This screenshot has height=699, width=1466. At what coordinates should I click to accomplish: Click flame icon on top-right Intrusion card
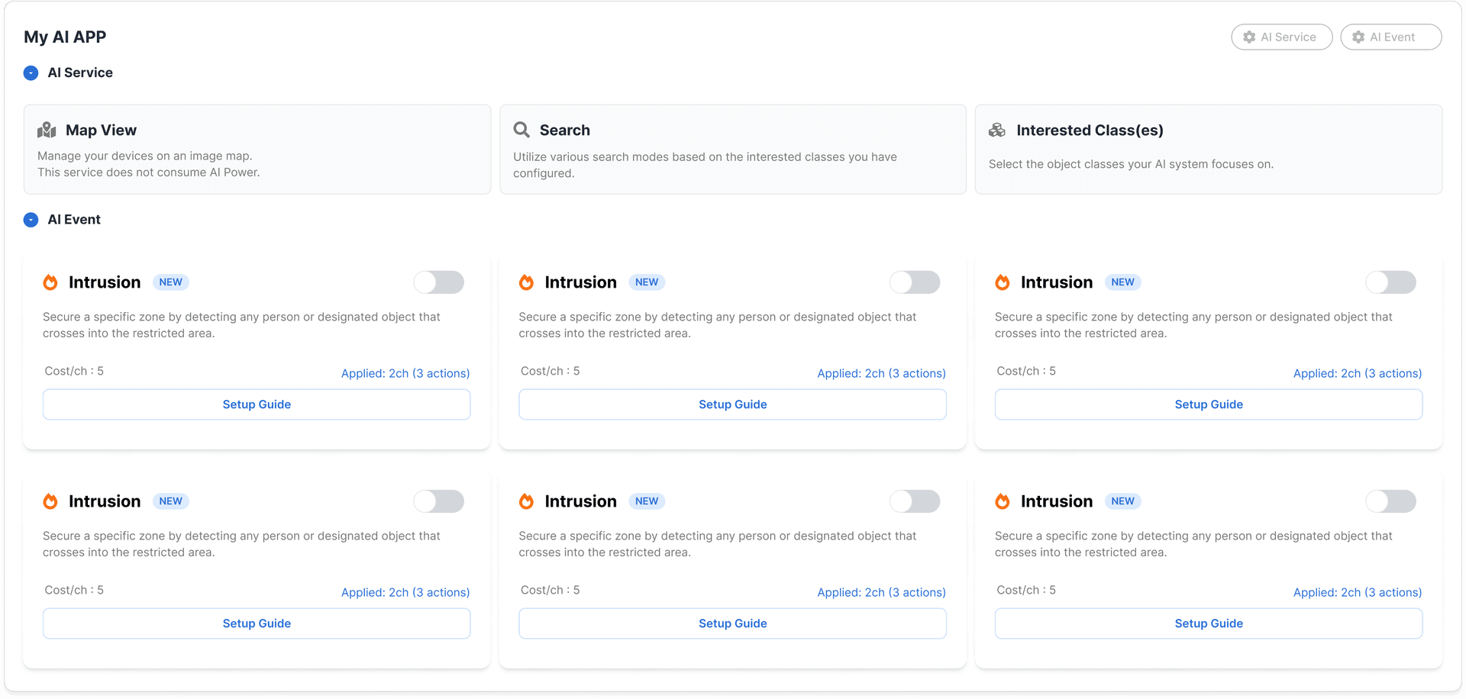1003,282
